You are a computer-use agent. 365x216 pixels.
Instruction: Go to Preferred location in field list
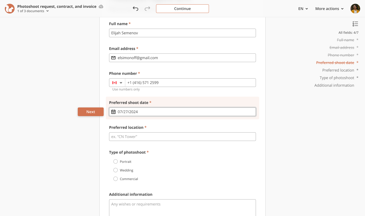(338, 70)
